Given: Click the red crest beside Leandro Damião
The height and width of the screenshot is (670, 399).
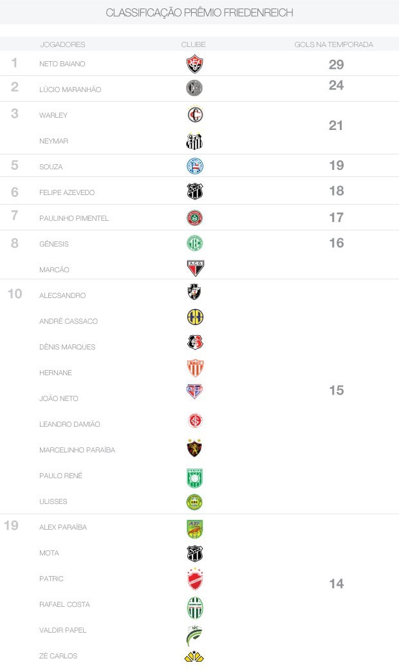Looking at the screenshot, I should 194,421.
